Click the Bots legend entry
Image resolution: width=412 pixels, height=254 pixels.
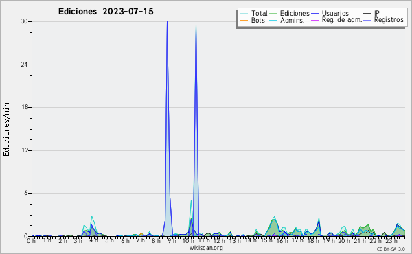[x=253, y=20]
